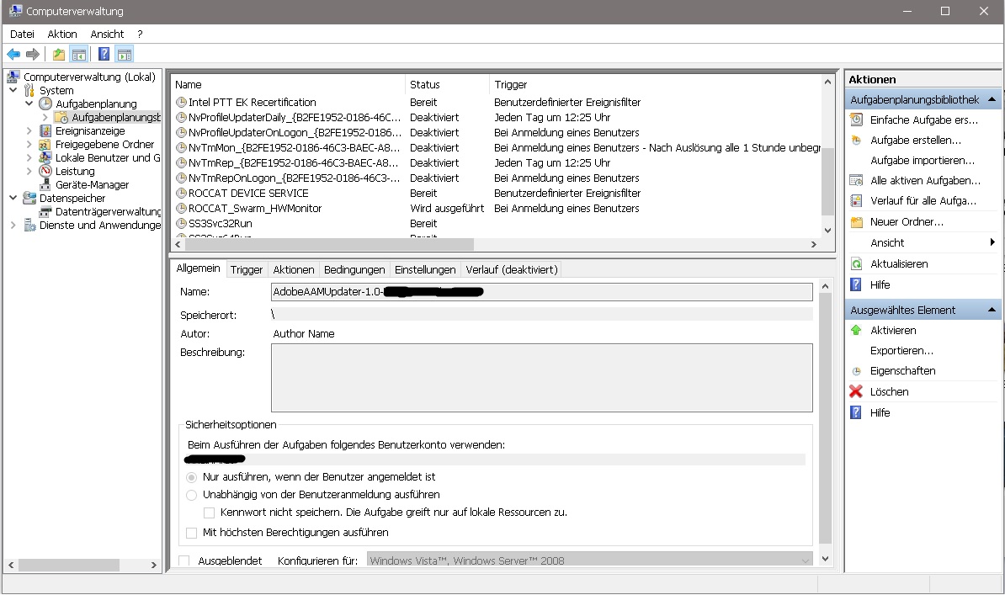Select Nur ausführen wenn Benutzer angemeldet
The image size is (1005, 595).
(x=192, y=477)
